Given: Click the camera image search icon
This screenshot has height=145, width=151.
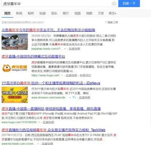Looking at the screenshot, I should click(114, 4).
